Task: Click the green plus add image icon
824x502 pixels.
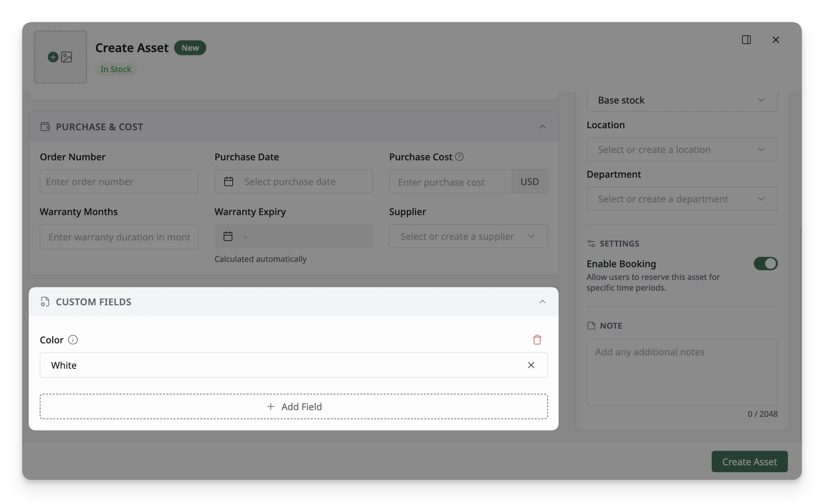Action: tap(53, 57)
